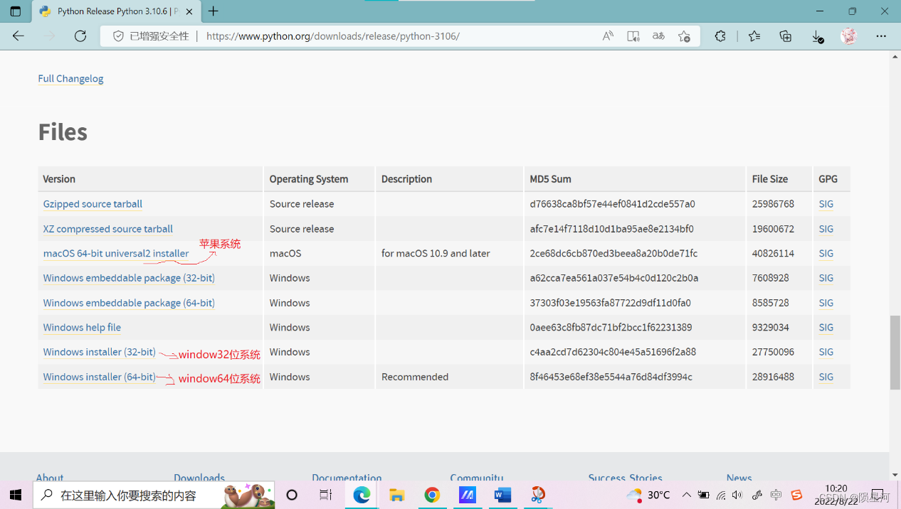The height and width of the screenshot is (509, 901).
Task: Download macOS 64-bit universal2 installer
Action: pyautogui.click(x=116, y=253)
